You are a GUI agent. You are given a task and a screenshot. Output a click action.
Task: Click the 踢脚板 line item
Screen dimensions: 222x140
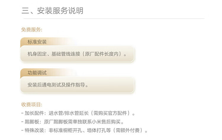pyautogui.click(x=73, y=122)
